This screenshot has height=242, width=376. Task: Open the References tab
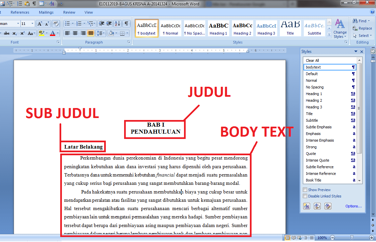pyautogui.click(x=20, y=12)
